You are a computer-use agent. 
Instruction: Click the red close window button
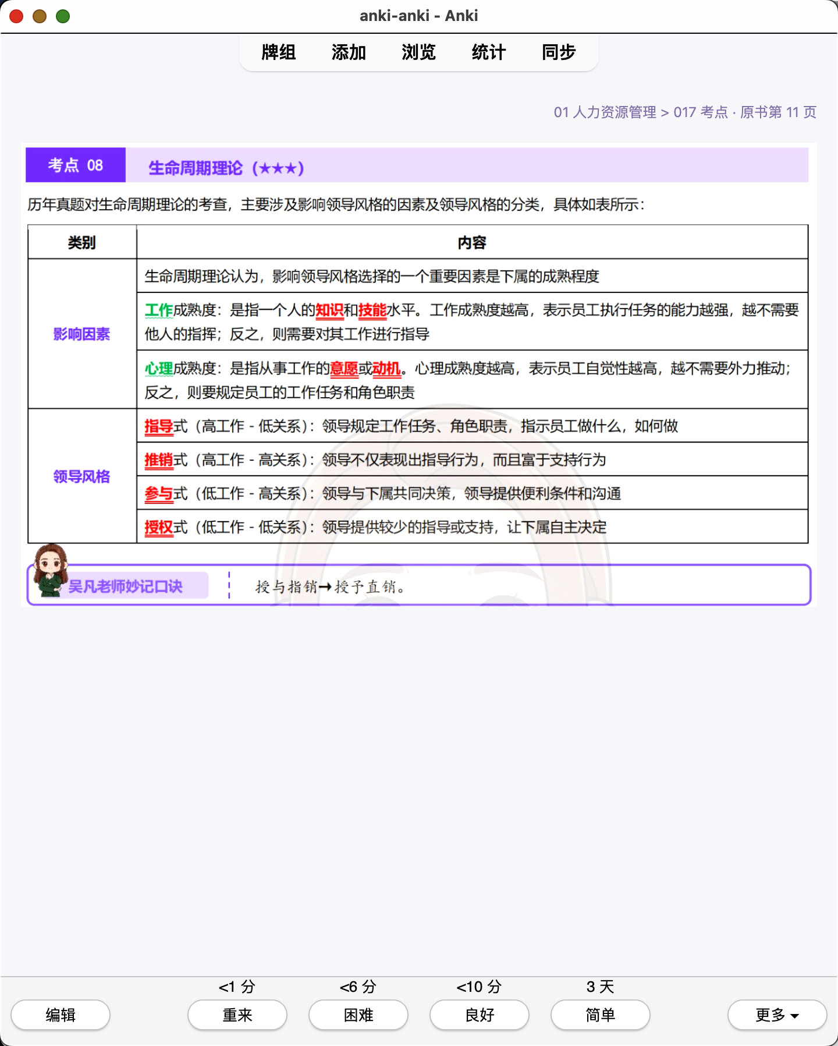pyautogui.click(x=16, y=16)
